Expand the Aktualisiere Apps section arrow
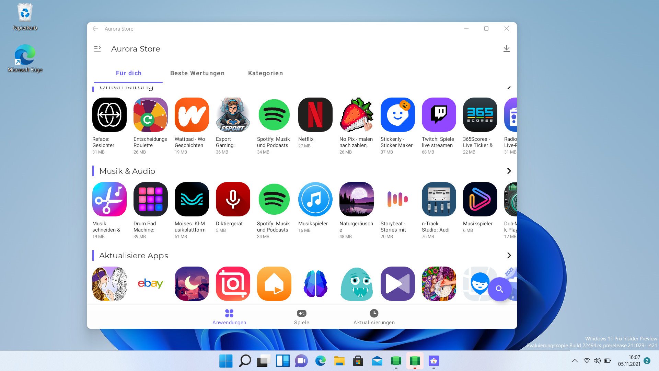This screenshot has height=371, width=659. 509,256
